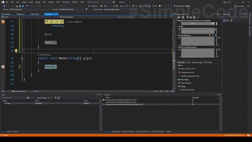Open the Process dropdown showing Lesson.exe
The image size is (252, 142).
[22, 9]
